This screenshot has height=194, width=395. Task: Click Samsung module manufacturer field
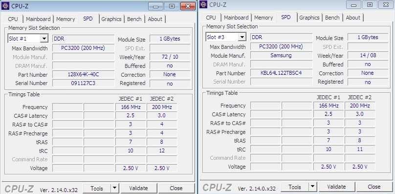281,55
